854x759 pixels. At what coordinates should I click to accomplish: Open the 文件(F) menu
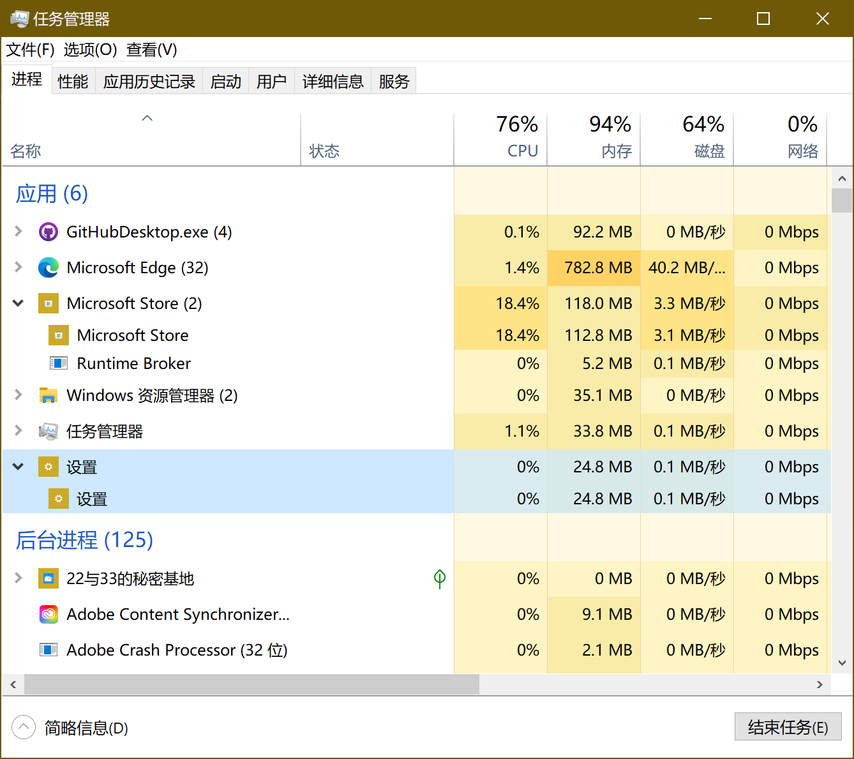coord(30,50)
